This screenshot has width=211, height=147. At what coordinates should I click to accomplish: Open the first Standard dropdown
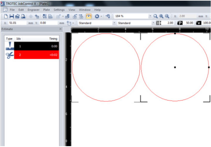click(x=114, y=23)
